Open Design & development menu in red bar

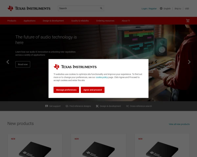(53, 21)
